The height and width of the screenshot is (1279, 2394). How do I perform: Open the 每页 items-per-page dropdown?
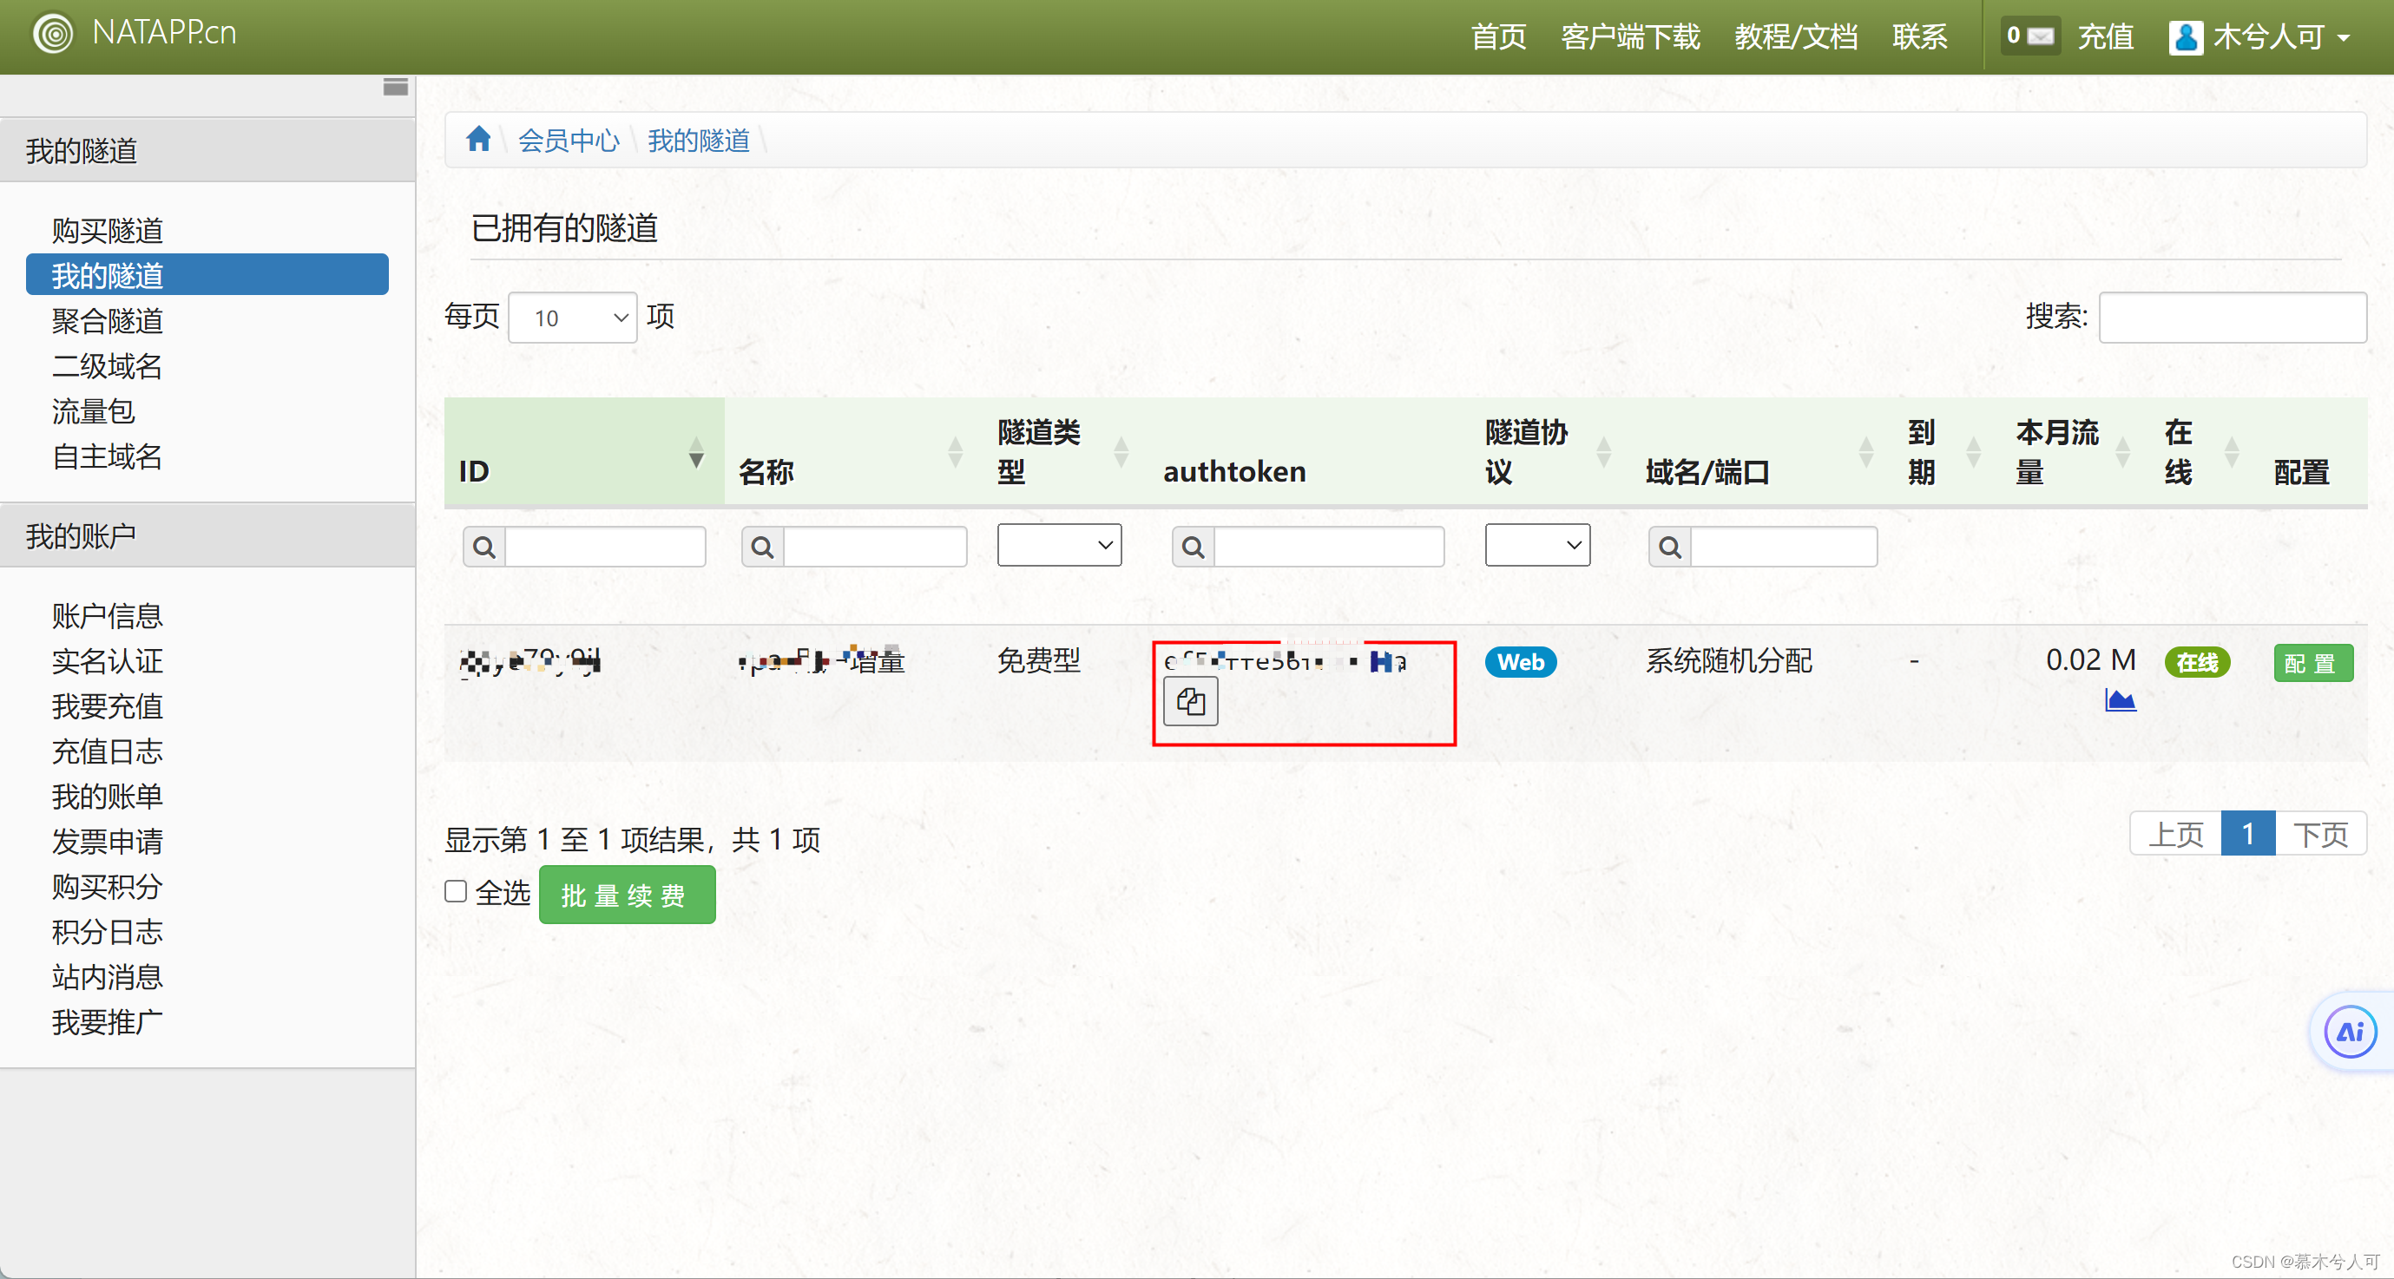click(573, 318)
